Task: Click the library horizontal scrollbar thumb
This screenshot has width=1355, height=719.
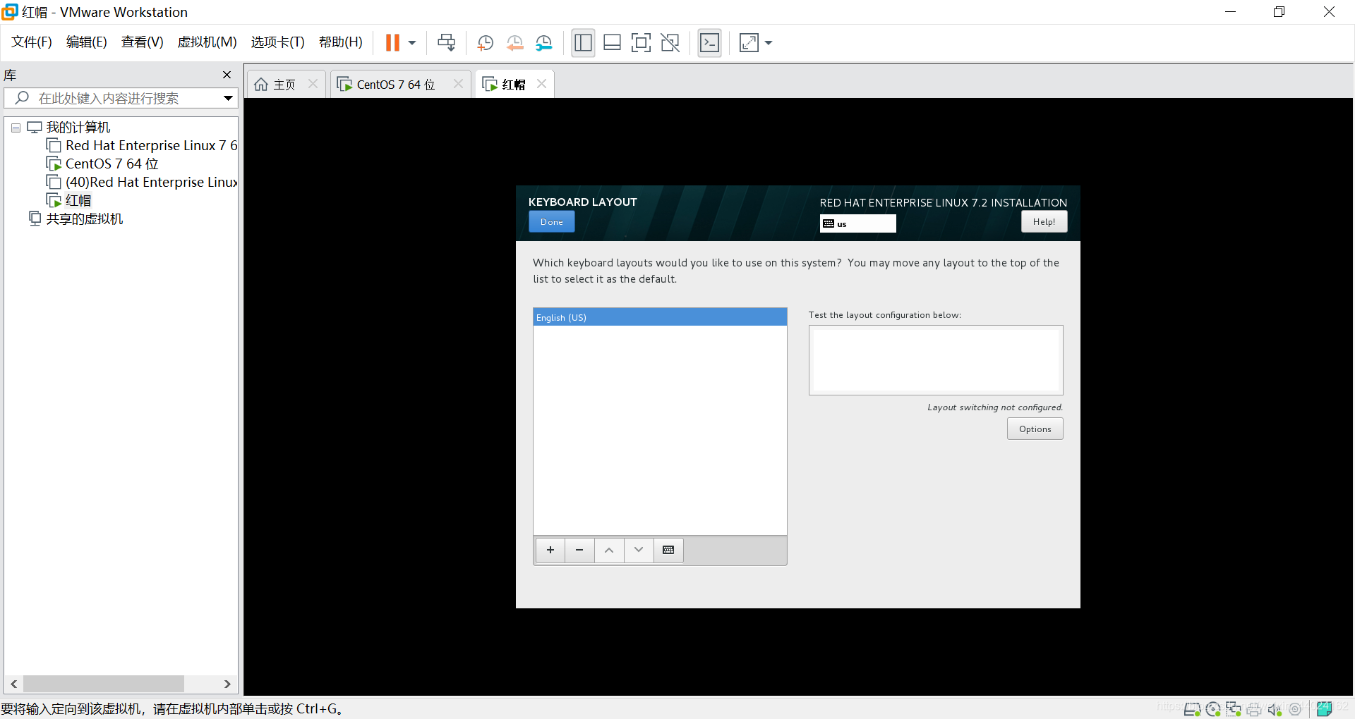Action: click(104, 684)
